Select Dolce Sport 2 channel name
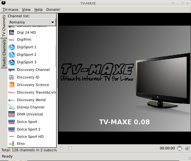 pos(29,129)
